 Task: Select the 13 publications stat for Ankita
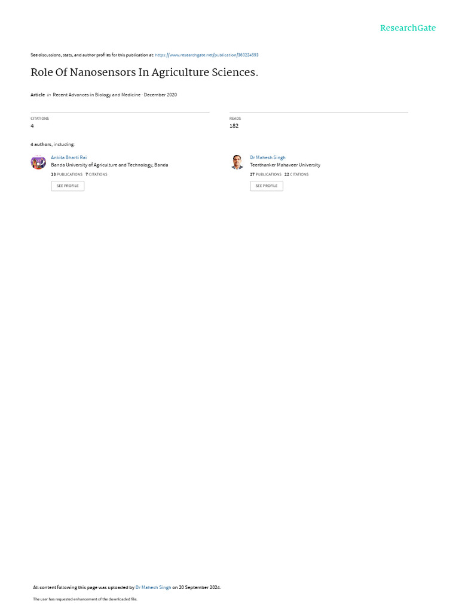click(67, 174)
